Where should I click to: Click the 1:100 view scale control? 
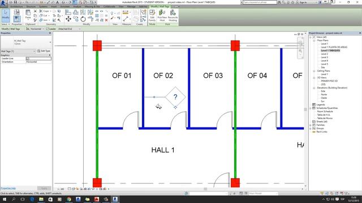[x=61, y=189]
